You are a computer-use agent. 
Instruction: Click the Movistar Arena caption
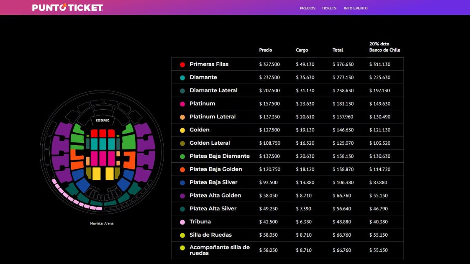[101, 224]
